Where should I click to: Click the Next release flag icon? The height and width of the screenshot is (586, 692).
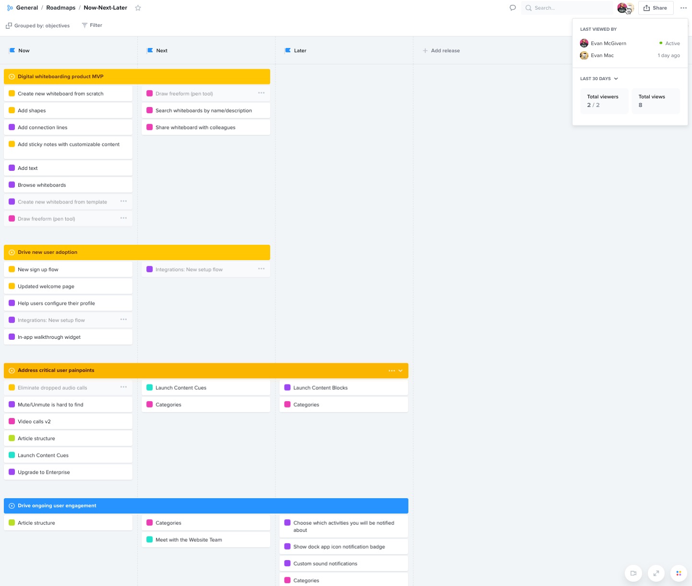(150, 50)
